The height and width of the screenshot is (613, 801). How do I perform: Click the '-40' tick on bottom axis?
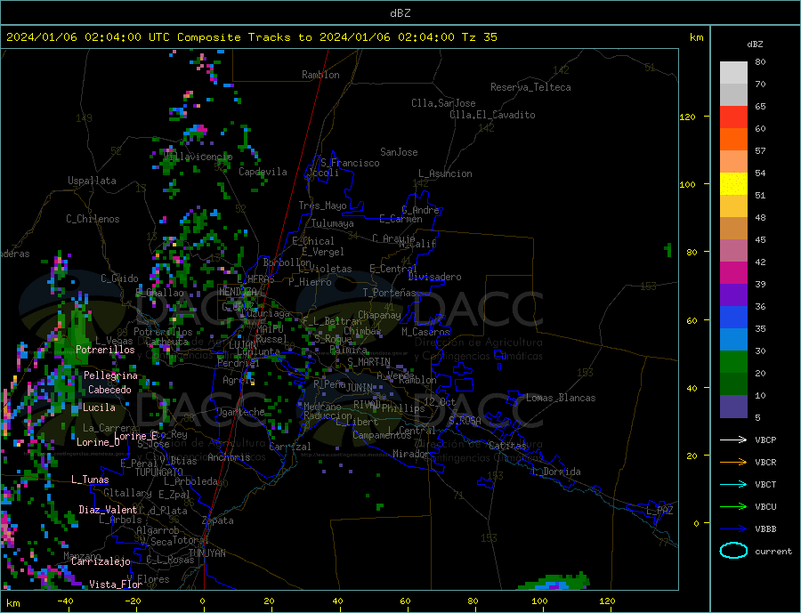[x=65, y=601]
